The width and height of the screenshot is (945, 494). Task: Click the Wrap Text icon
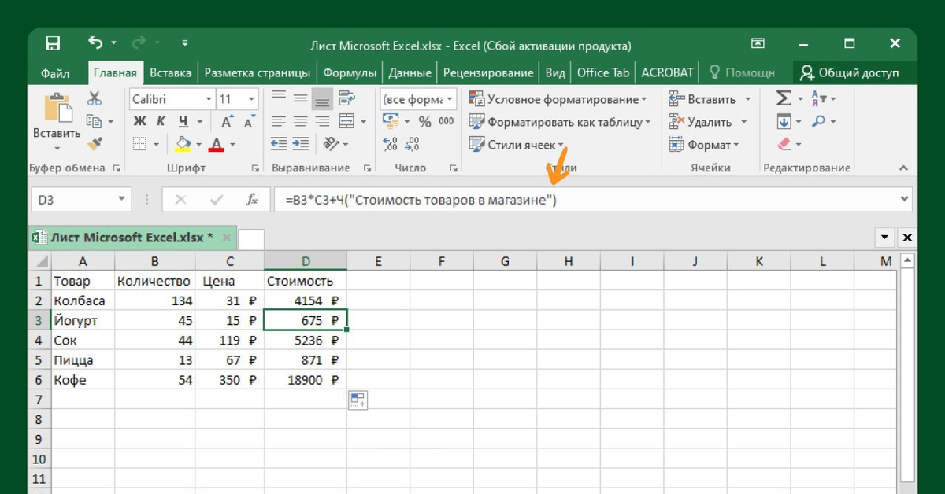pyautogui.click(x=347, y=98)
